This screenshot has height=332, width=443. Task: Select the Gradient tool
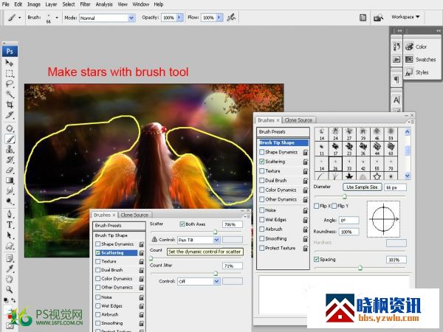point(10,181)
